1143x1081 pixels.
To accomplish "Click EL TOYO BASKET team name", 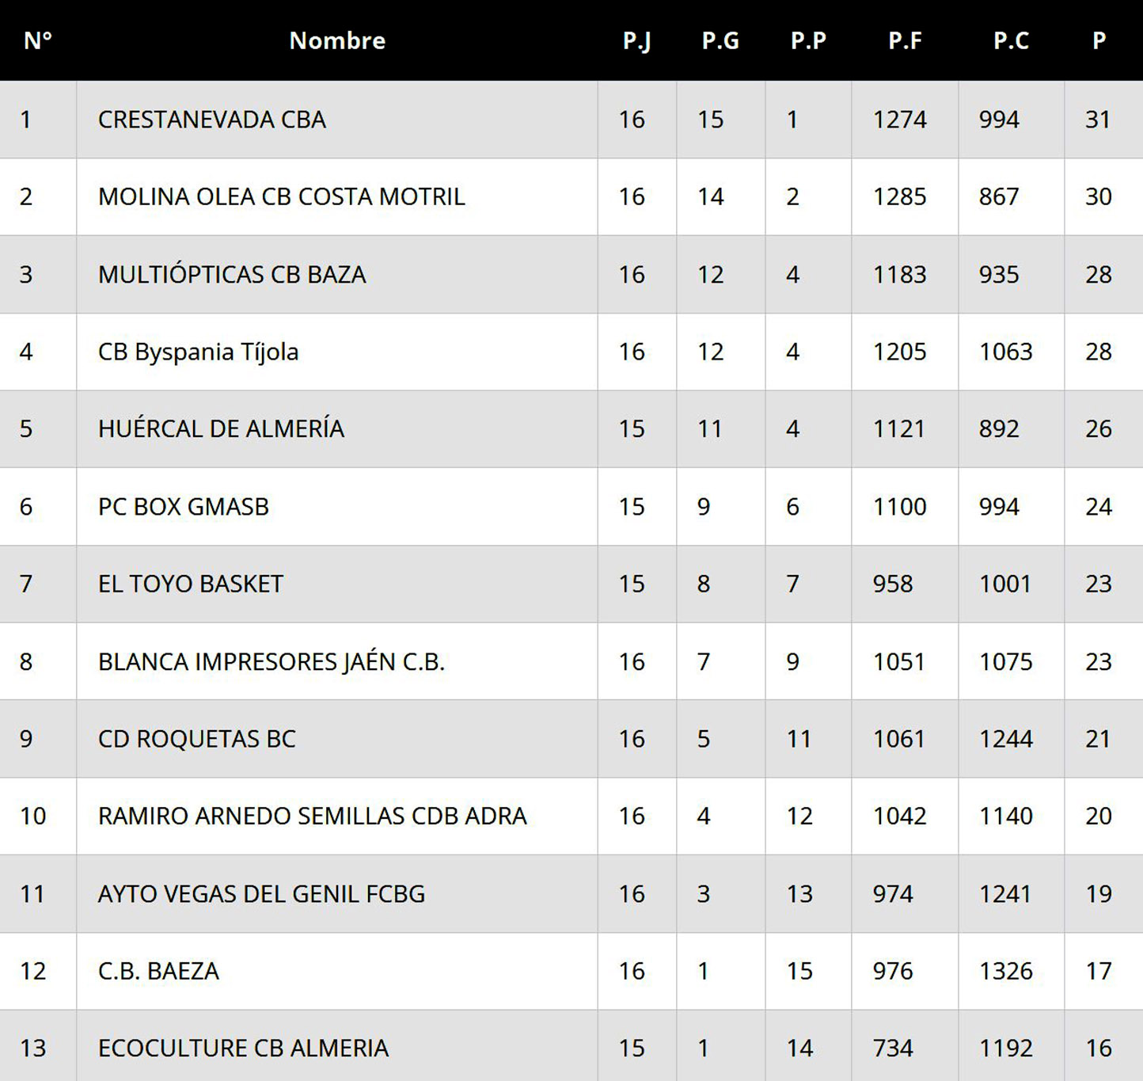I will click(190, 584).
